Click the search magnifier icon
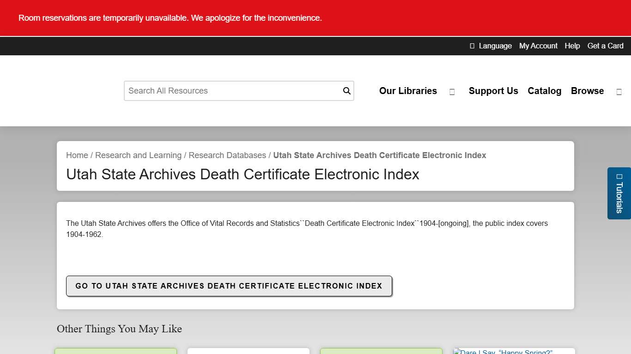Viewport: 631px width, 354px height. [x=346, y=91]
